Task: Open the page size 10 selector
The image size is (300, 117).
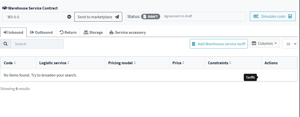Action: 290,44
